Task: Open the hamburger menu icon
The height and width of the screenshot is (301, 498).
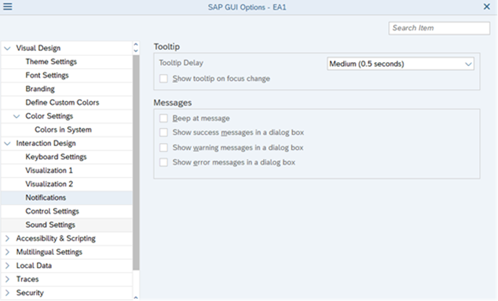Action: coord(8,7)
